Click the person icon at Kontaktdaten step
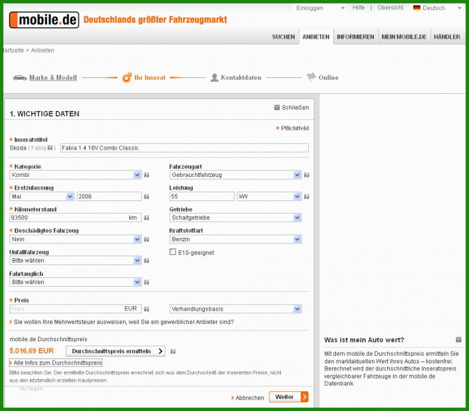This screenshot has height=411, width=469. click(214, 77)
